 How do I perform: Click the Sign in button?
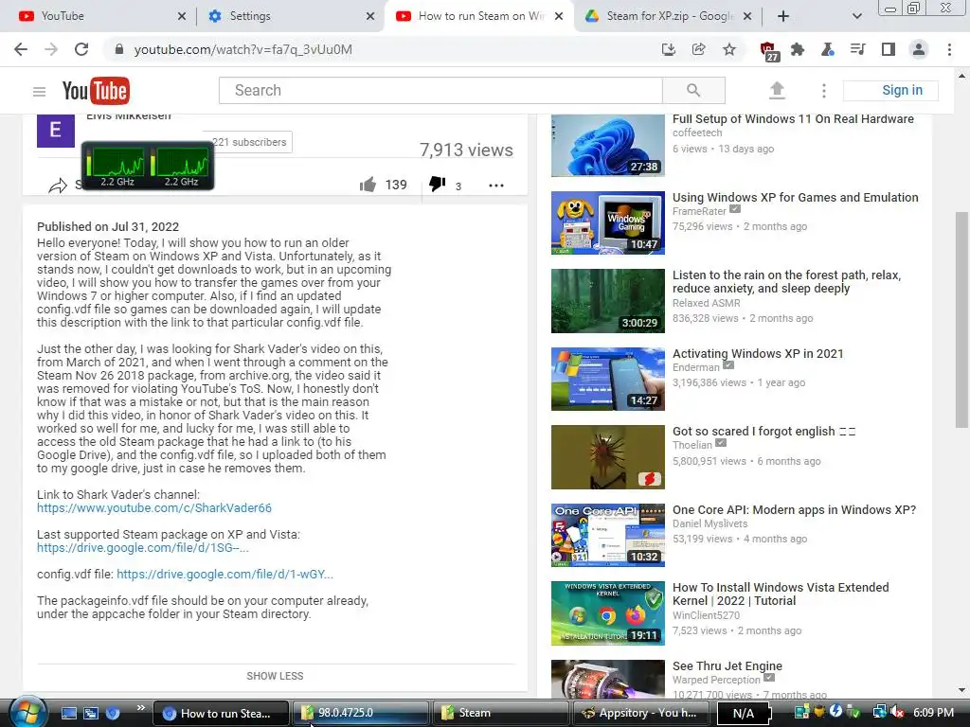pos(890,90)
